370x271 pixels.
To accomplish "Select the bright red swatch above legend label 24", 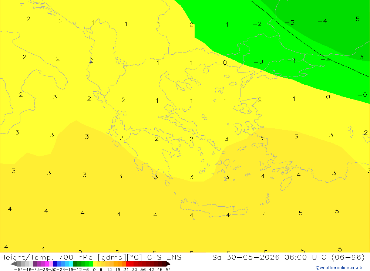I will click(128, 264).
